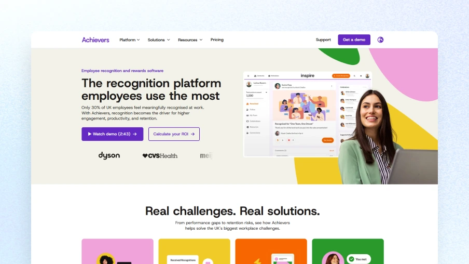Expand the Platform dropdown menu

130,40
